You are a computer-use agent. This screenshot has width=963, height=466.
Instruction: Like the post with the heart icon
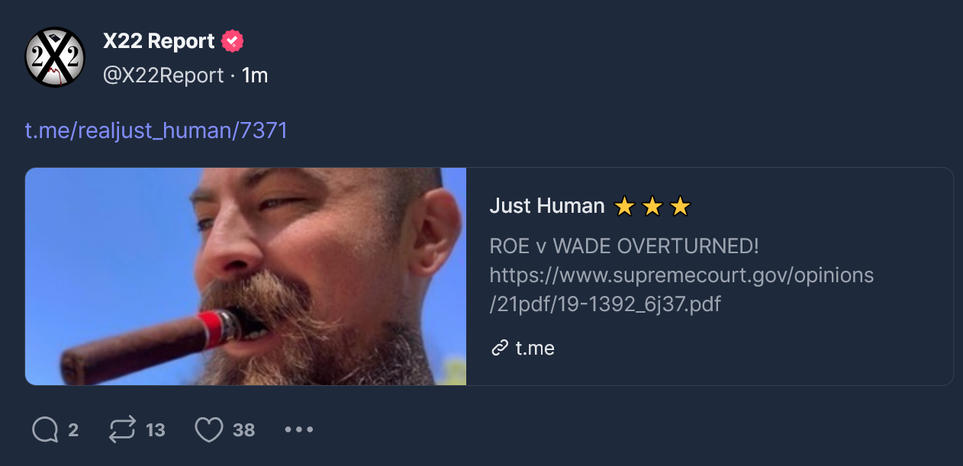tap(209, 430)
